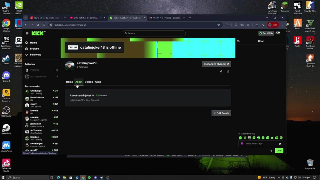Open the emoji picker in chat input
Screen dimensions: 320x180
[280, 144]
